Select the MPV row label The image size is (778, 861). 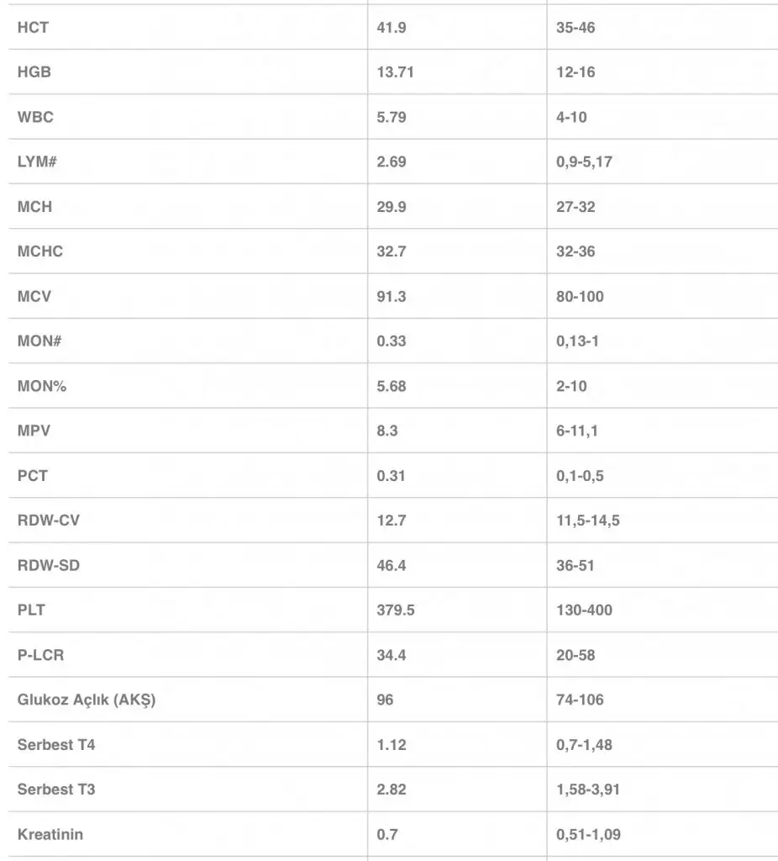coord(34,430)
